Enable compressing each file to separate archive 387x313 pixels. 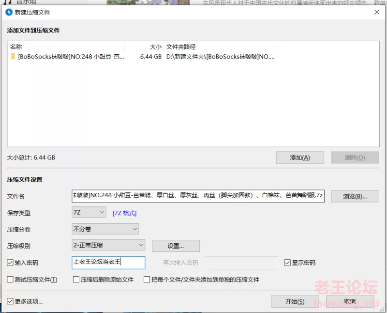[x=147, y=280]
